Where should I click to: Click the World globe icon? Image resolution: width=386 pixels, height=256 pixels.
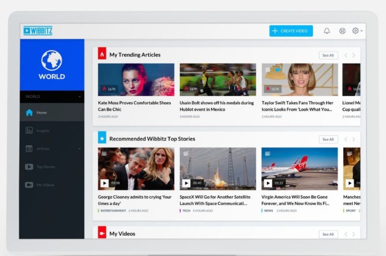[52, 60]
